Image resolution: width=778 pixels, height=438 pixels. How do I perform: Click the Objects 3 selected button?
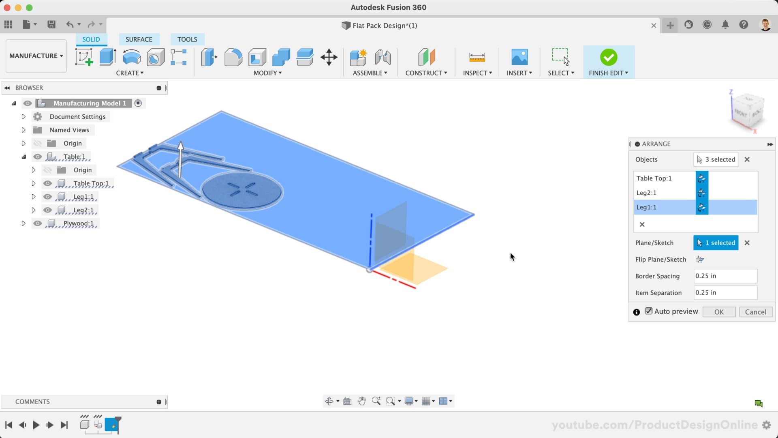pos(716,160)
